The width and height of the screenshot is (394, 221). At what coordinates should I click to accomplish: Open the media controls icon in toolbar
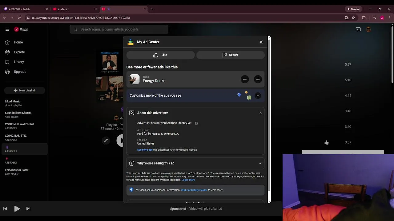pyautogui.click(x=375, y=18)
